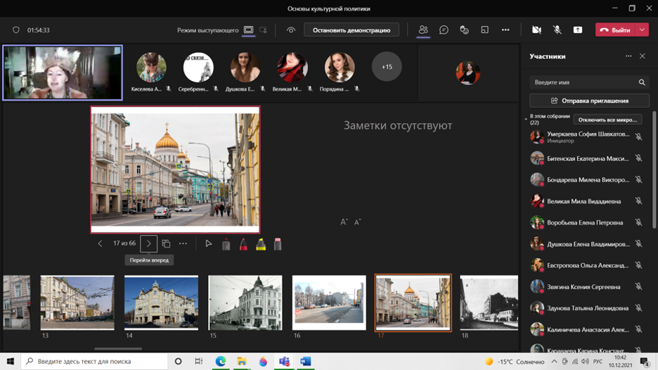Choose the yellow highlighter tool
This screenshot has width=658, height=370.
click(x=261, y=244)
